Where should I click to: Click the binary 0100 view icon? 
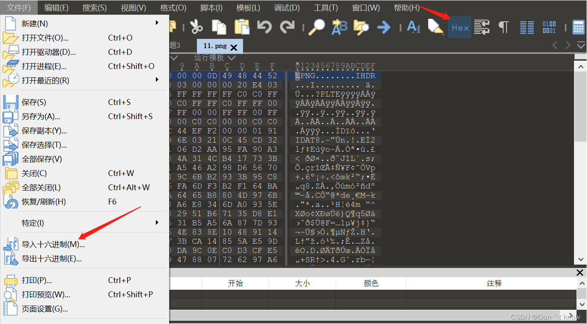[549, 27]
